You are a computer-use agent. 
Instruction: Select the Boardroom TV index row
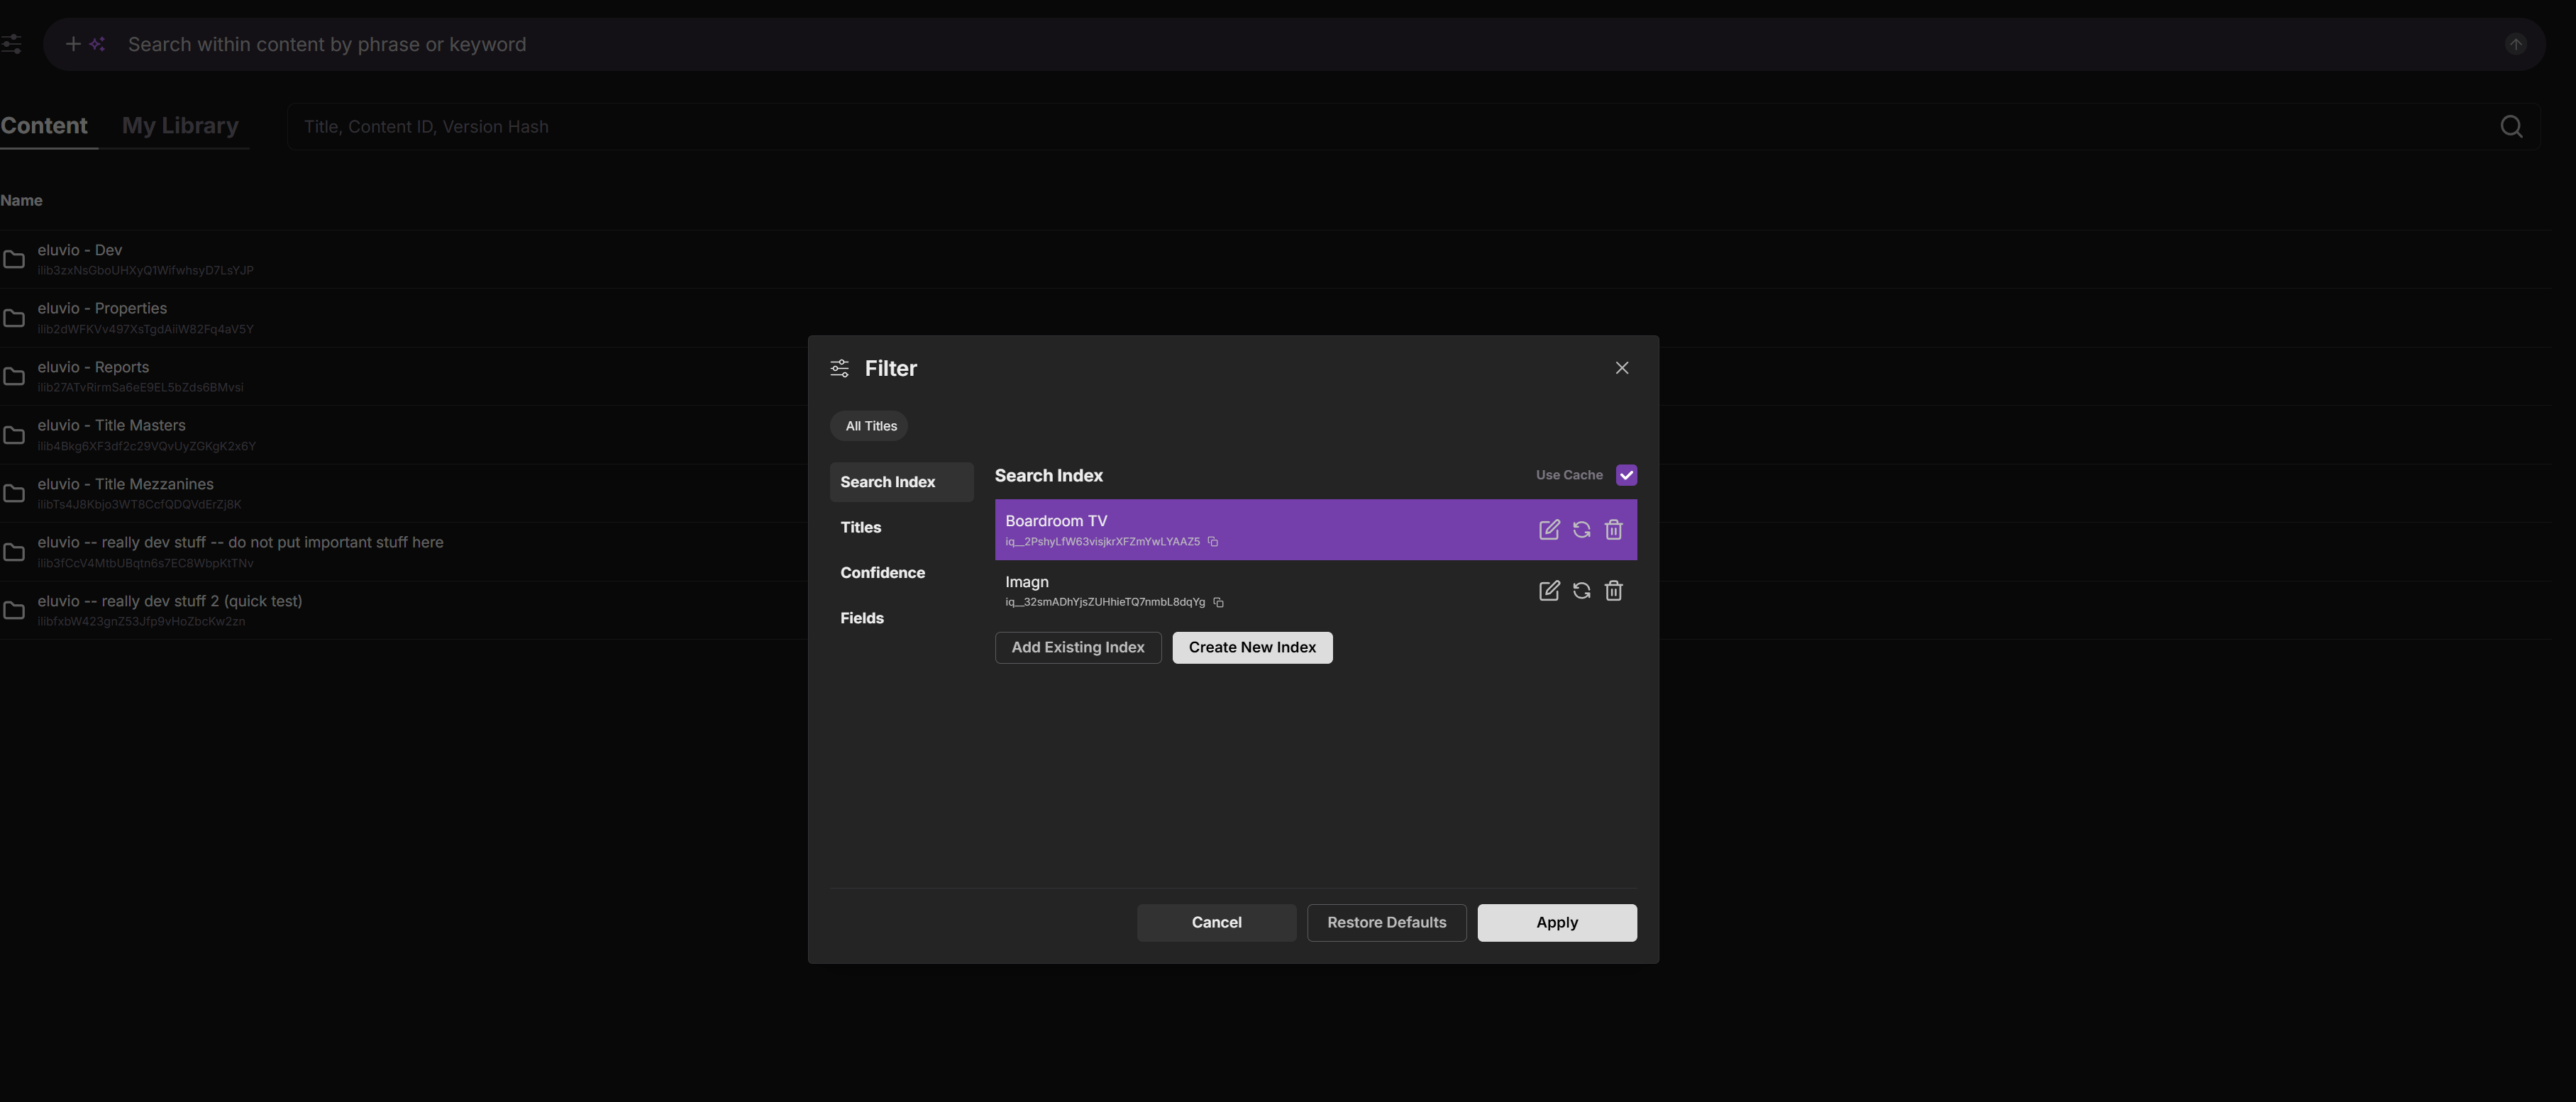tap(1316, 530)
